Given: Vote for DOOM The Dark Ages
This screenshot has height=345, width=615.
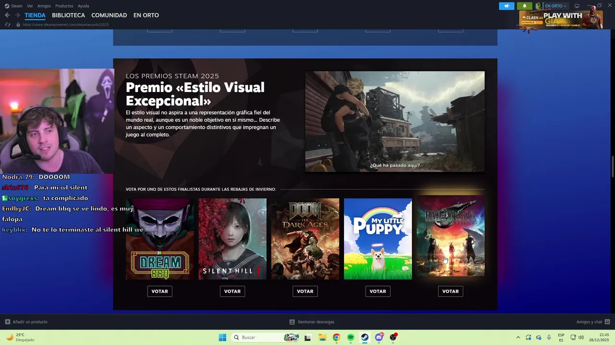Looking at the screenshot, I should coord(305,291).
